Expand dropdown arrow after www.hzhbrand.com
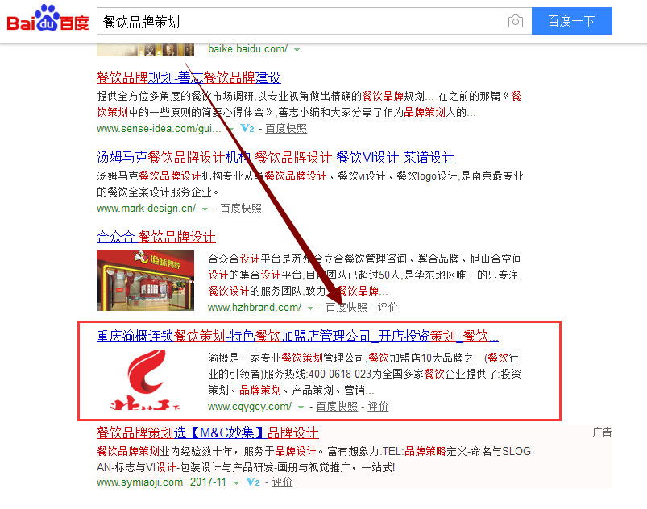This screenshot has width=647, height=509. 310,308
